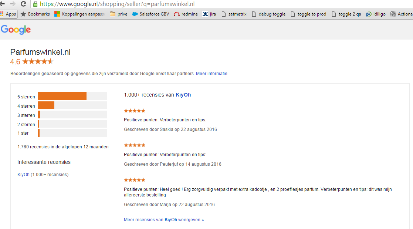Click the browser forward arrow
The image size is (413, 229).
click(x=12, y=4)
